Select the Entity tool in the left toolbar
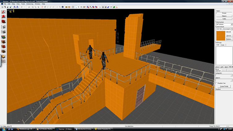This screenshot has width=233, height=131. point(3,27)
